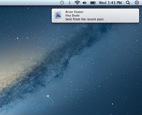
Task: Open the Time Machine menu bar icon
Action: tap(62, 3)
